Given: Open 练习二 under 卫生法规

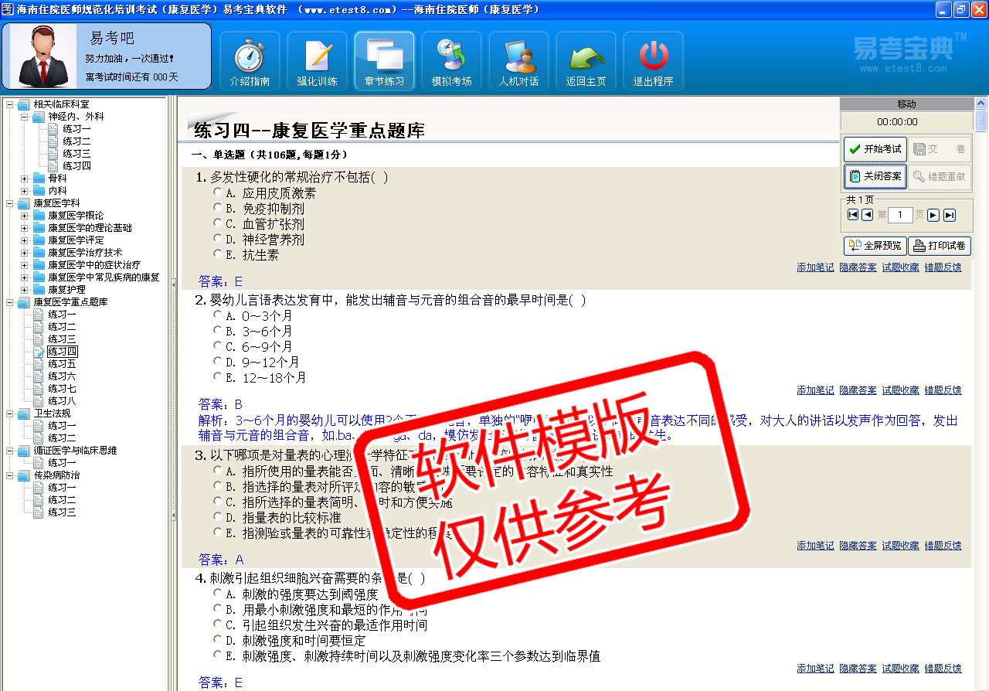Looking at the screenshot, I should point(62,438).
